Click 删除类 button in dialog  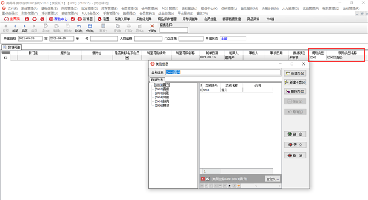(x=295, y=91)
